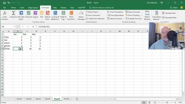
Task: Open Lookup & Reference functions icon
Action: tap(55, 13)
